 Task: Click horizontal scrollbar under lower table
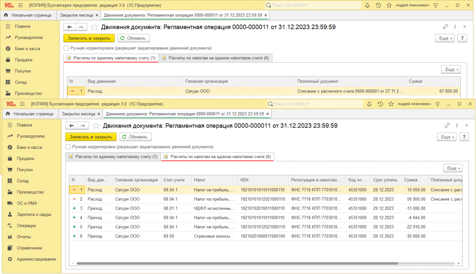tap(237, 263)
